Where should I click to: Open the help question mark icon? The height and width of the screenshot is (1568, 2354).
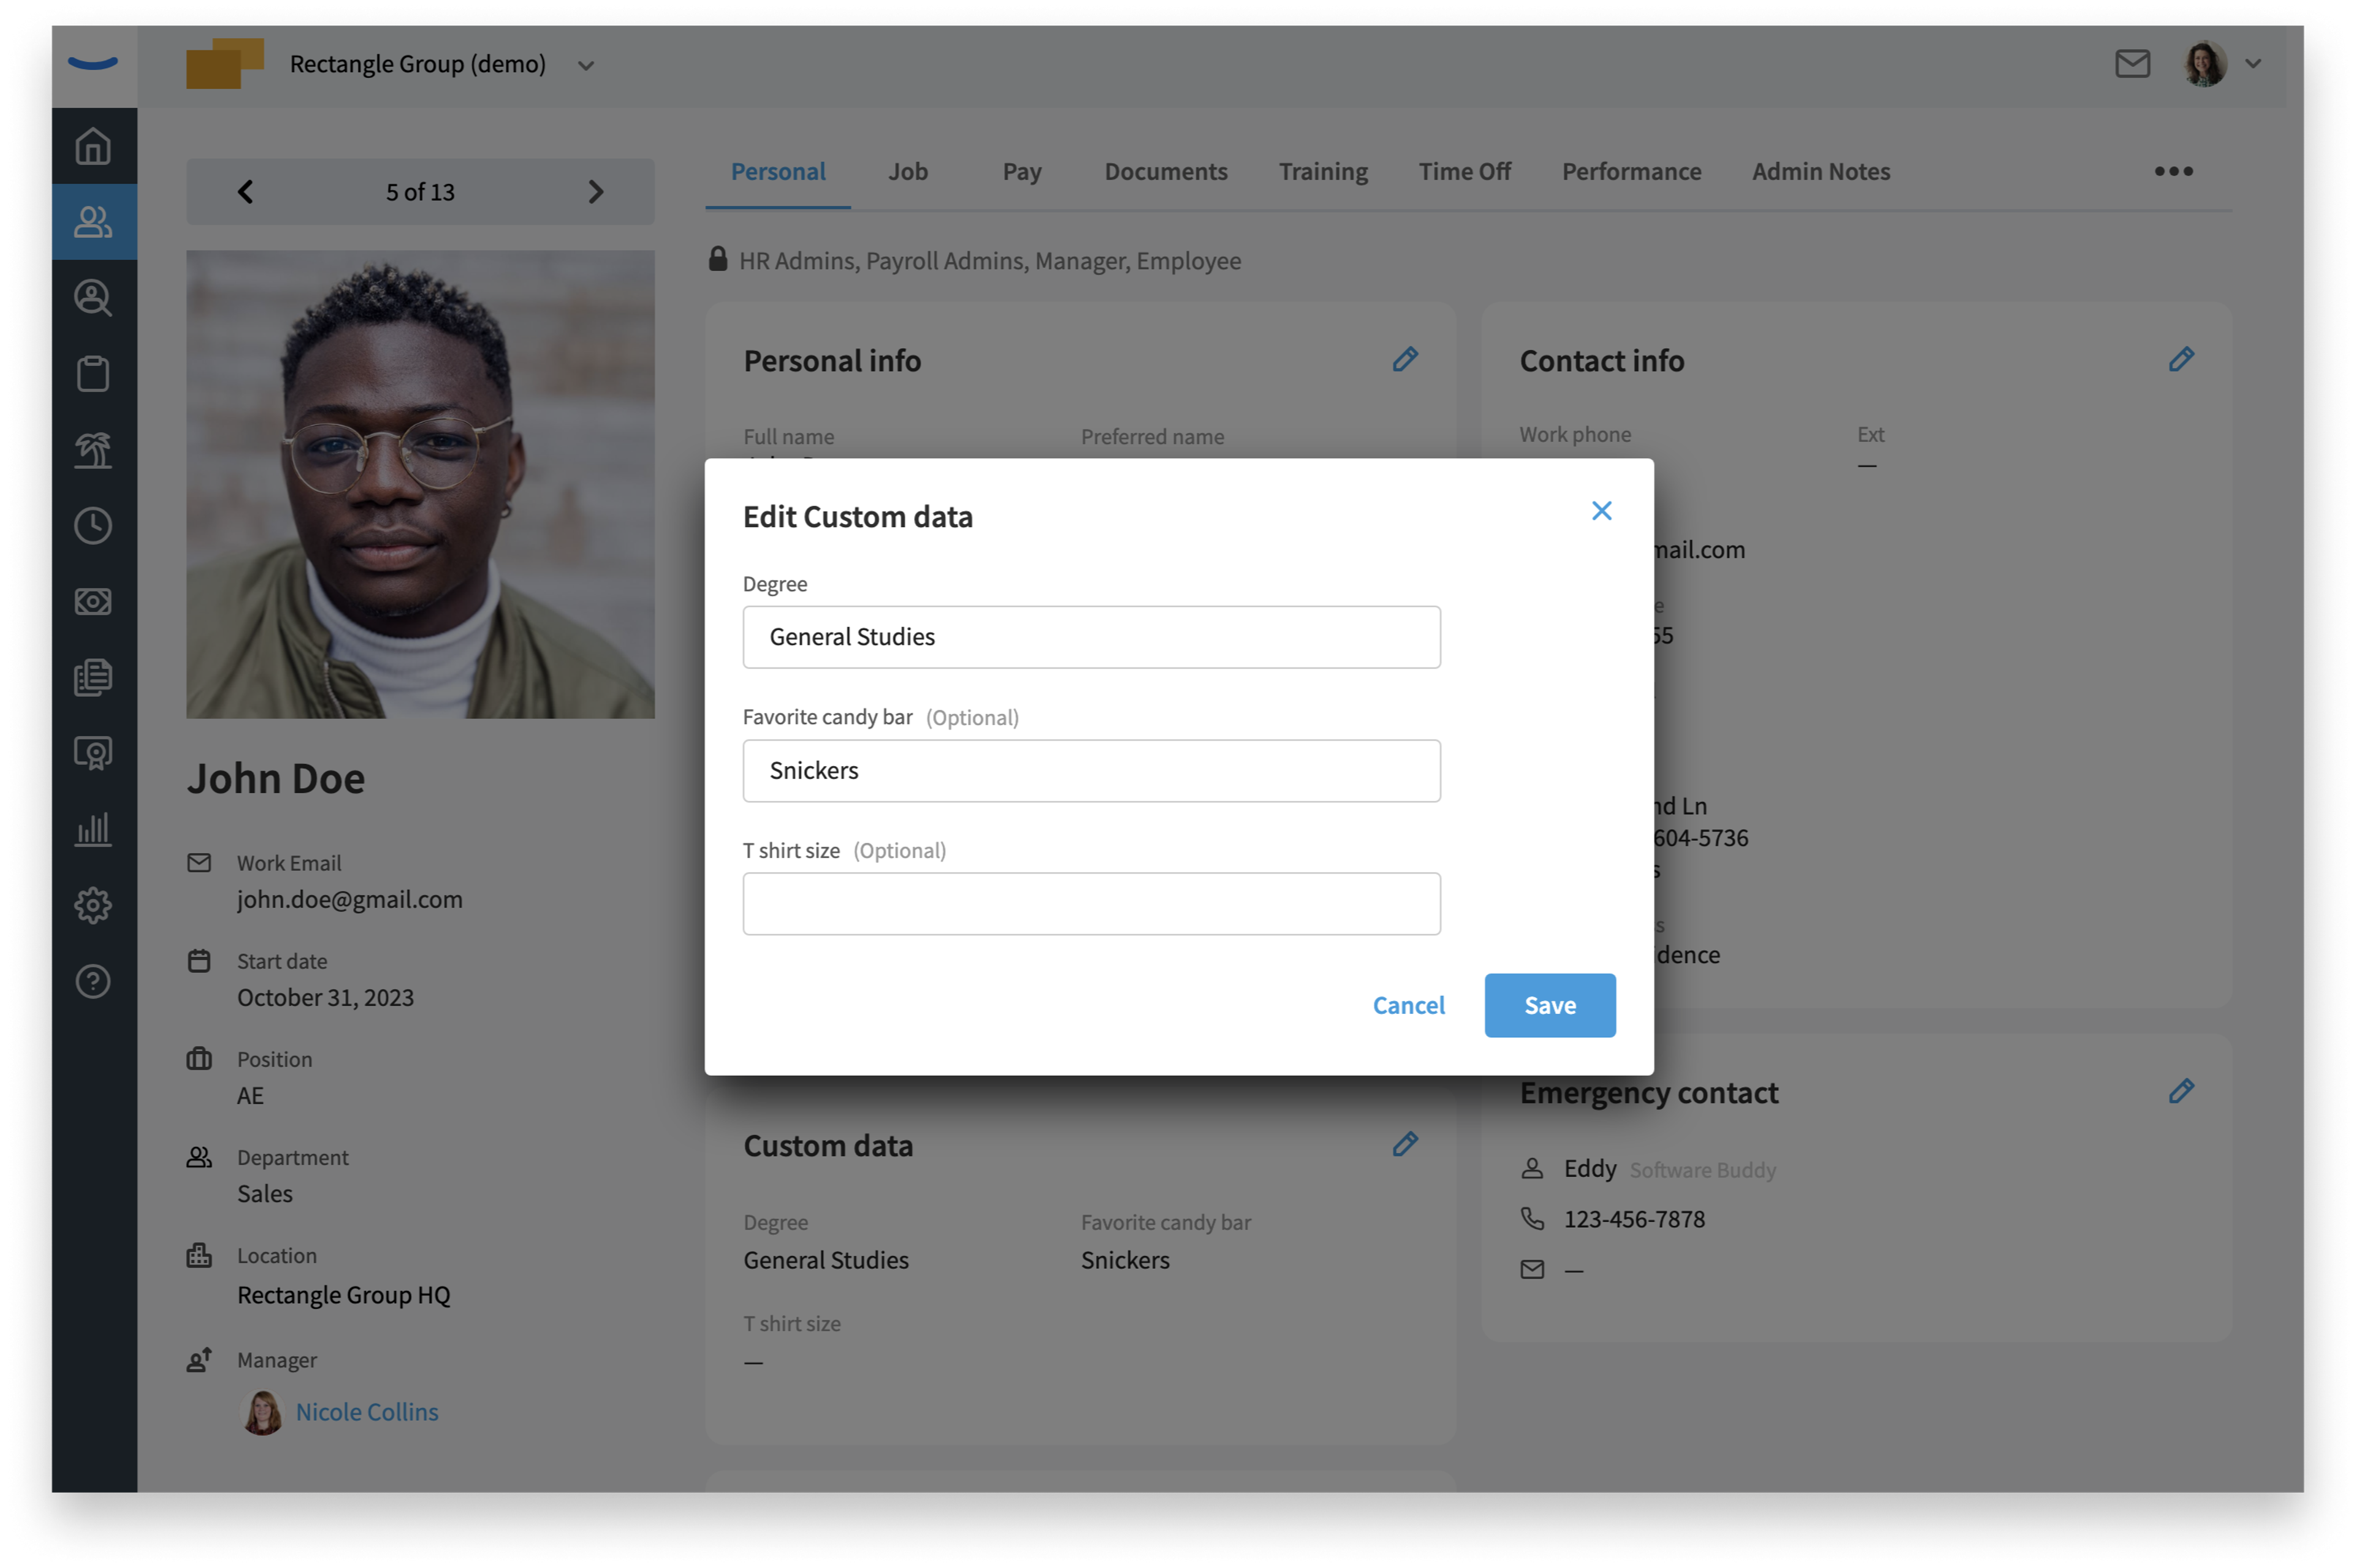[x=93, y=981]
